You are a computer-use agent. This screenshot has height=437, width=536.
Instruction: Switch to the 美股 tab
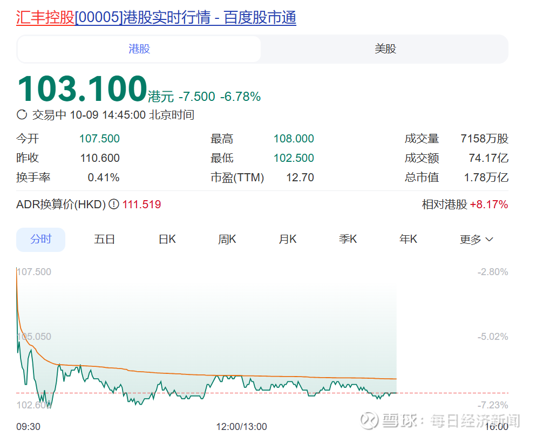(x=385, y=49)
